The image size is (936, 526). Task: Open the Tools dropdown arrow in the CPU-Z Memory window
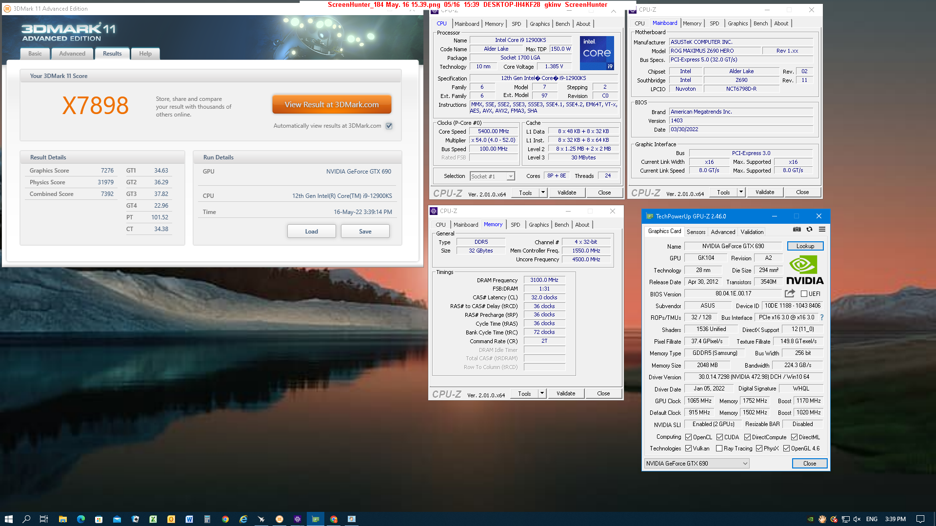pos(542,393)
